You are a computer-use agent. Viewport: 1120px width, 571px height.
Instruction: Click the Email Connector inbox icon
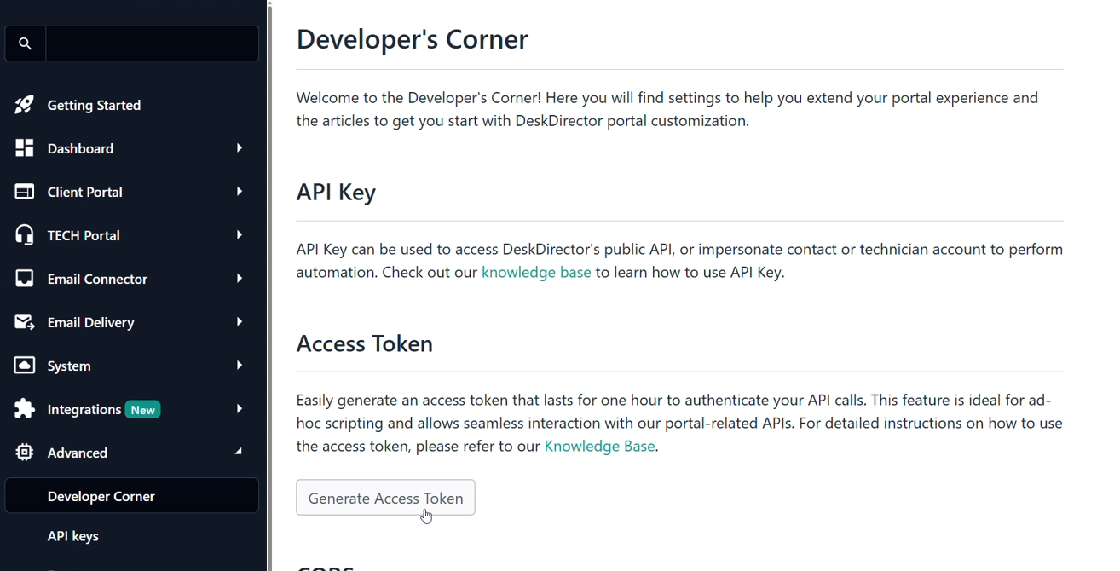[25, 279]
